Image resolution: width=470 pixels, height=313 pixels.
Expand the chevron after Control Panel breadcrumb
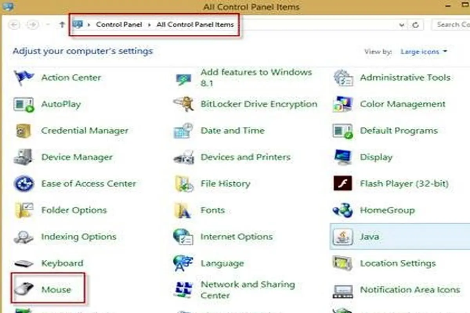click(149, 25)
